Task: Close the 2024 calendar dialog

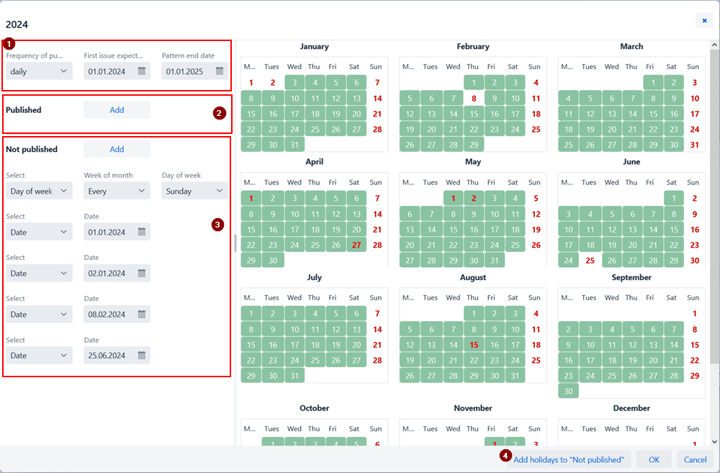Action: click(704, 19)
